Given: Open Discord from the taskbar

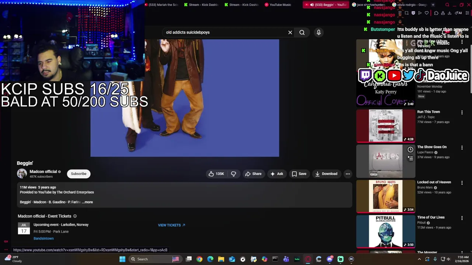Looking at the screenshot, I should tap(330, 259).
